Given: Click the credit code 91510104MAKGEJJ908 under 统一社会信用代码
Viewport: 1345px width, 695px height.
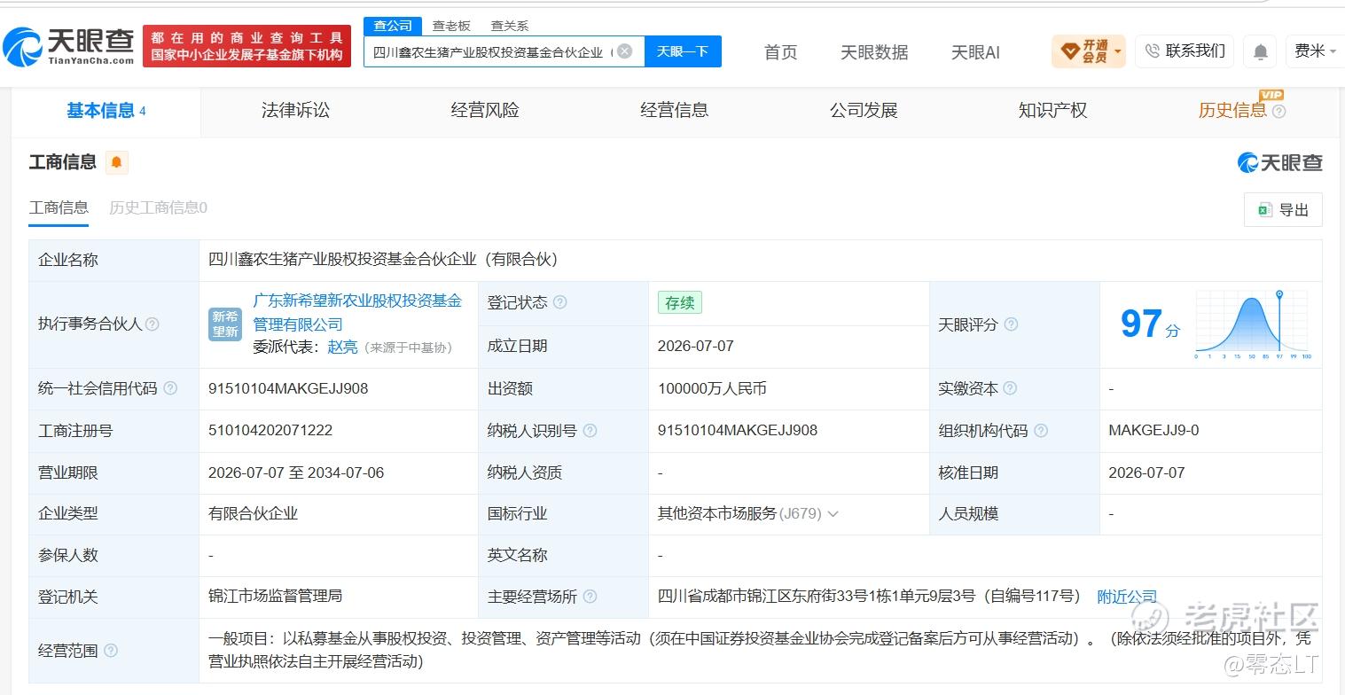Looking at the screenshot, I should [x=288, y=388].
